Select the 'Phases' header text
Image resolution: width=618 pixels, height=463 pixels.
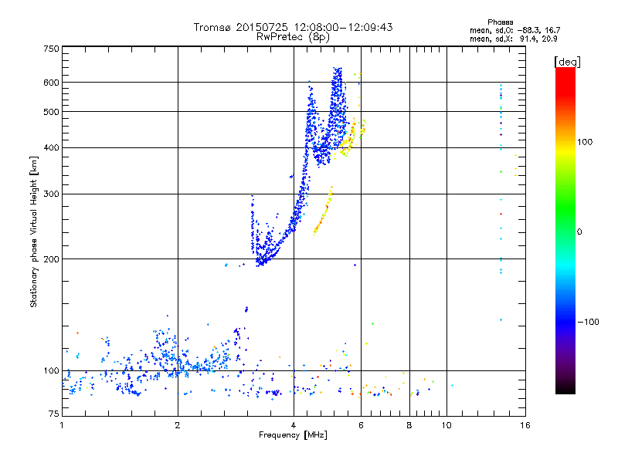[500, 22]
